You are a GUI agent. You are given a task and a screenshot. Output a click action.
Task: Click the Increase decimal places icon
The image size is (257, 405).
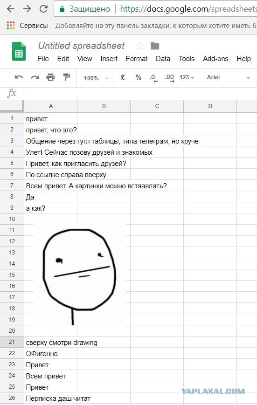tap(170, 78)
